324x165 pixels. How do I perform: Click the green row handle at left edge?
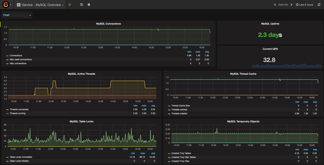pos(1,24)
